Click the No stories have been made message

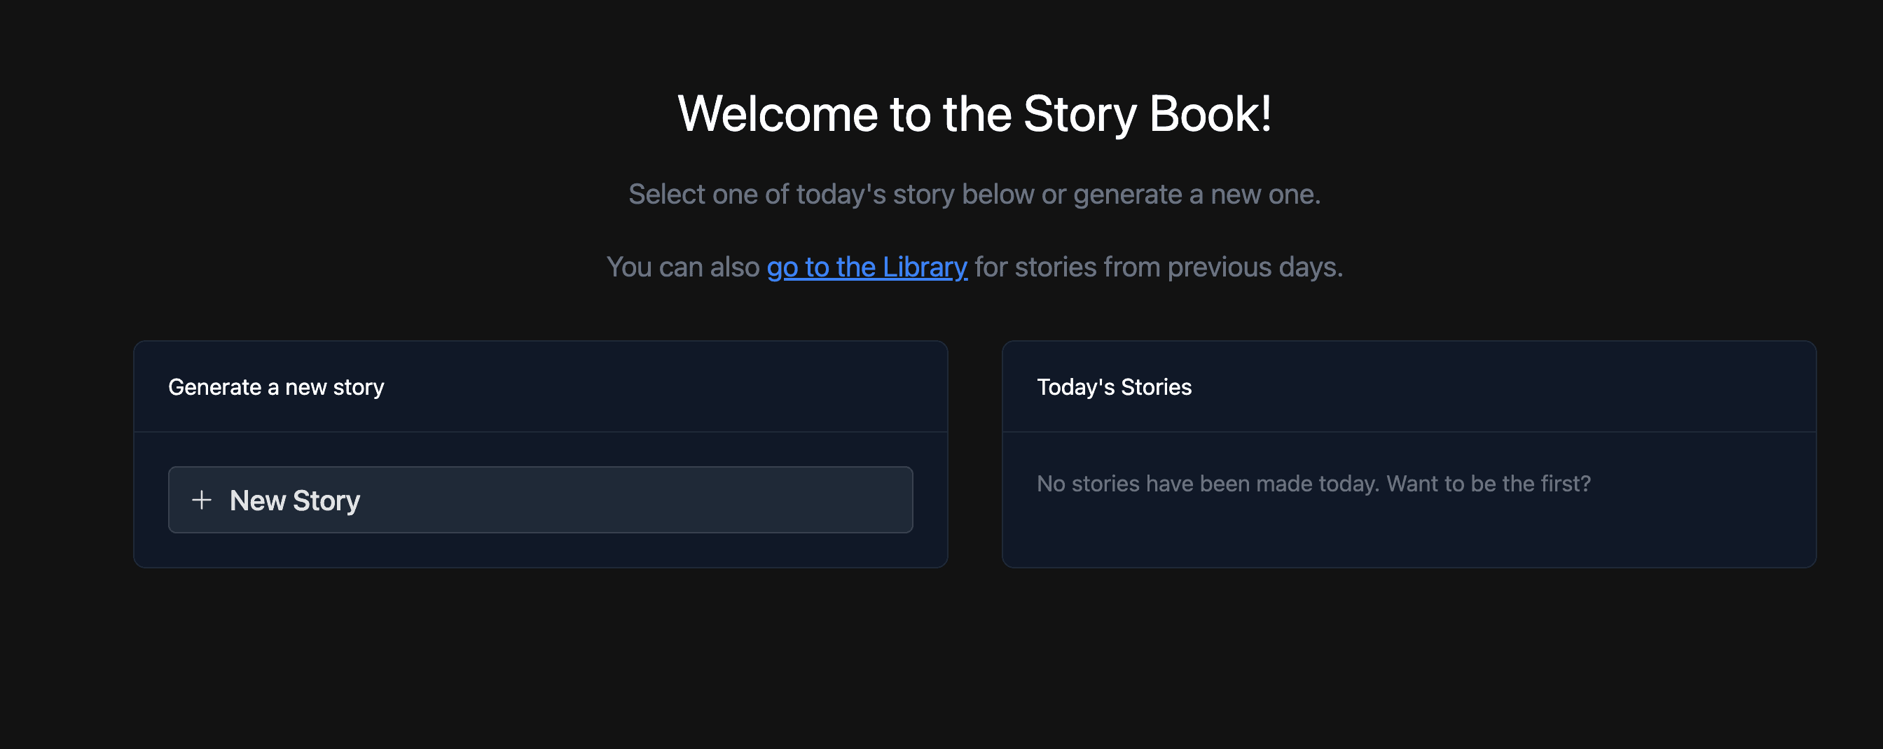pyautogui.click(x=1313, y=484)
